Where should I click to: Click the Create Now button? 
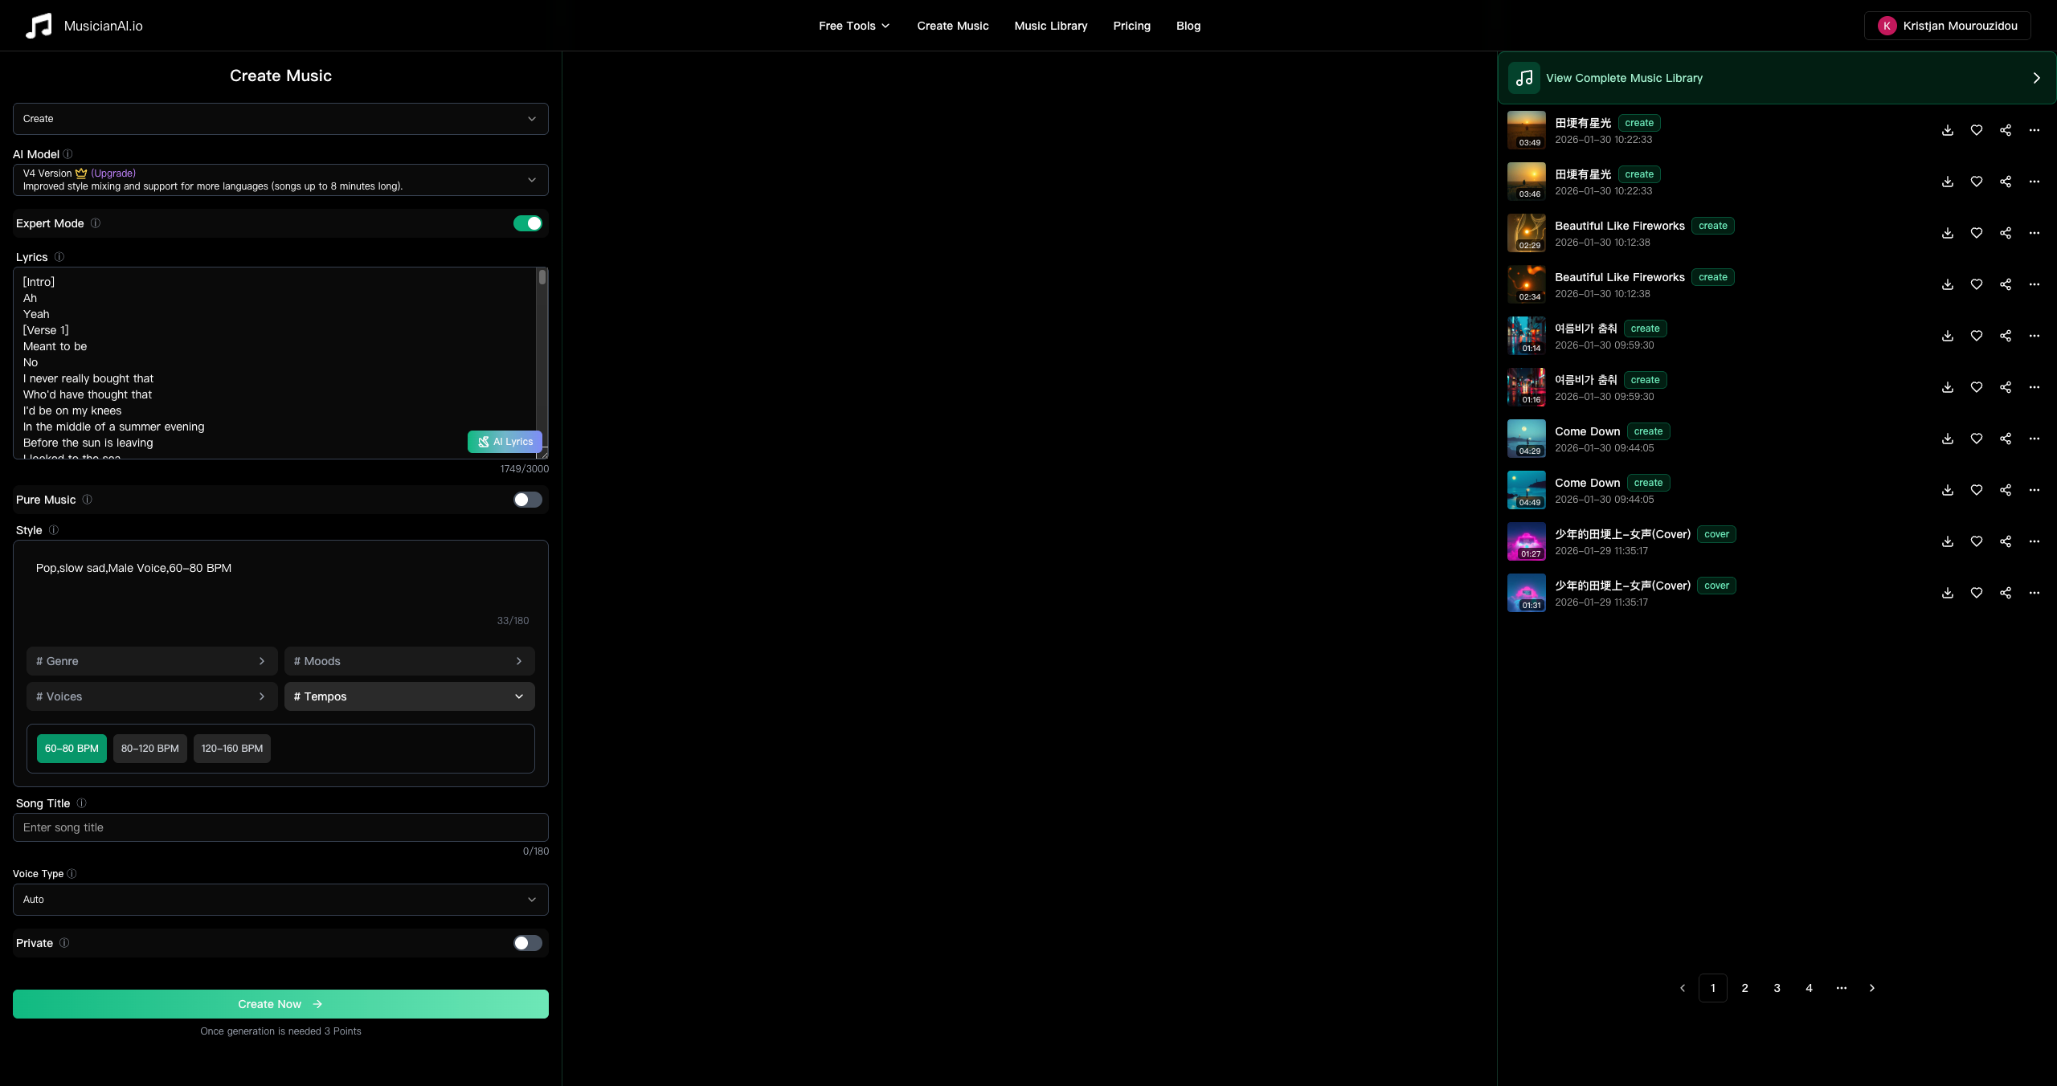pos(280,1003)
